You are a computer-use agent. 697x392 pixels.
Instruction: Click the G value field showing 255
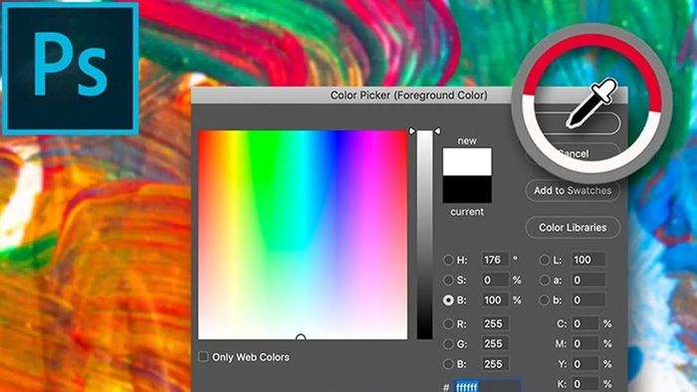[495, 344]
